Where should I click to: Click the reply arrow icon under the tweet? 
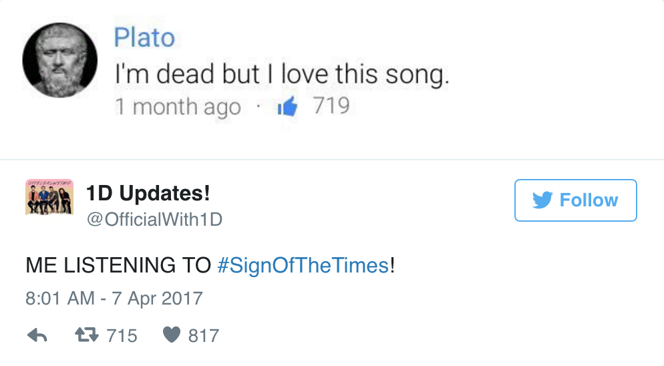point(37,335)
